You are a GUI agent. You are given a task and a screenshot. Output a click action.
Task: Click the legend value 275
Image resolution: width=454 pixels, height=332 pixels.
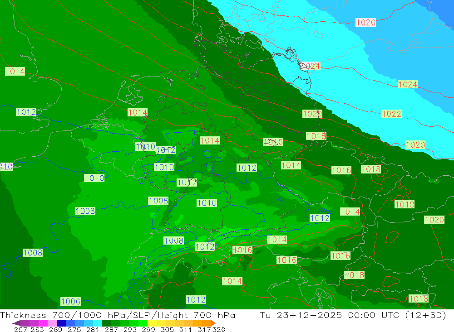click(x=74, y=329)
